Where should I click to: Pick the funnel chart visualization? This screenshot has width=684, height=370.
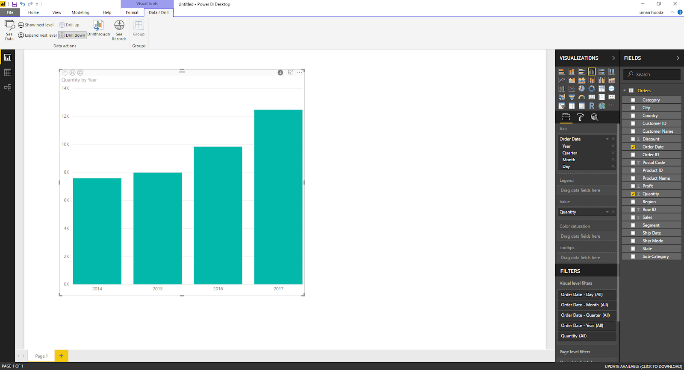click(572, 97)
